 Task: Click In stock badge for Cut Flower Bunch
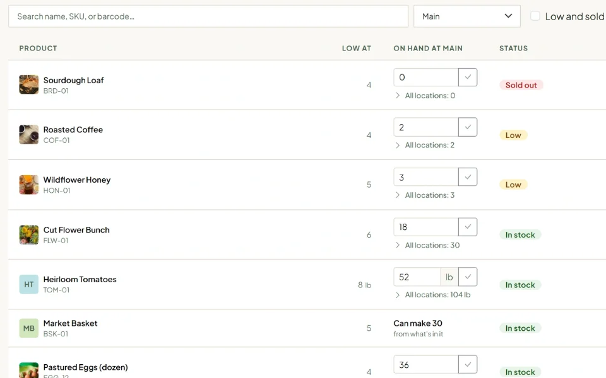[520, 234]
